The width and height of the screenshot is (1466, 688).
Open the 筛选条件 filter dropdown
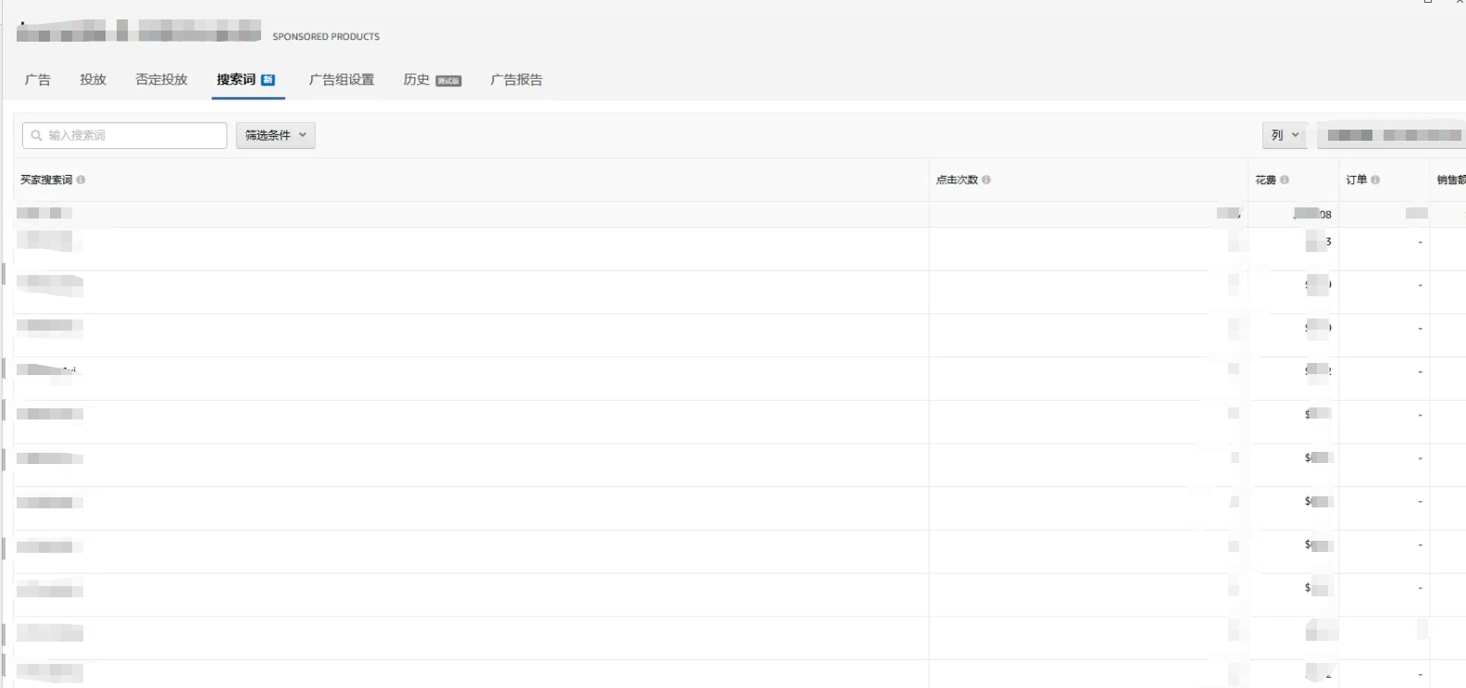(x=275, y=135)
